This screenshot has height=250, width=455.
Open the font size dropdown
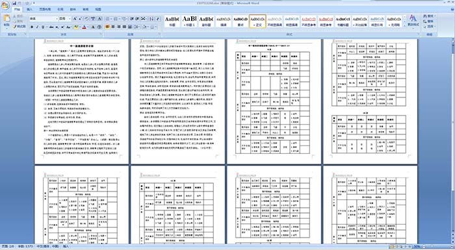click(x=70, y=19)
